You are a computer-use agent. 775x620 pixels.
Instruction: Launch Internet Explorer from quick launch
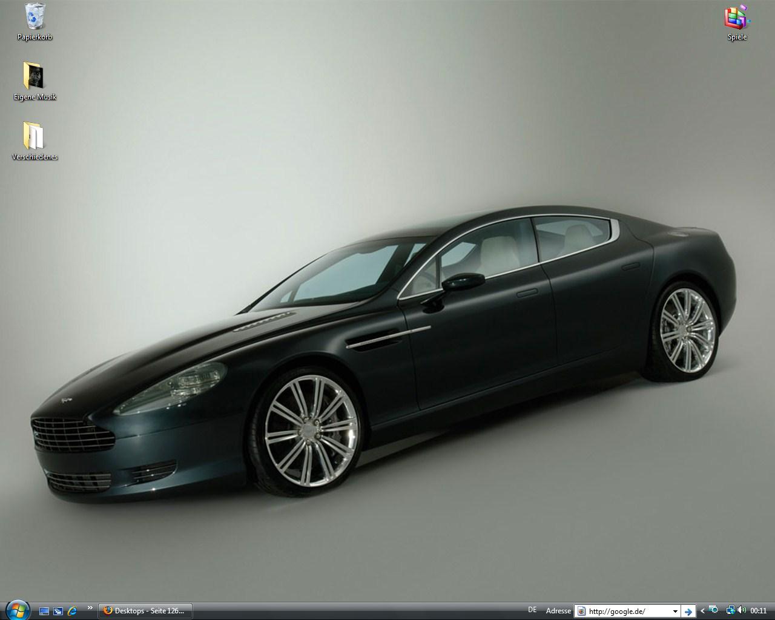point(72,611)
